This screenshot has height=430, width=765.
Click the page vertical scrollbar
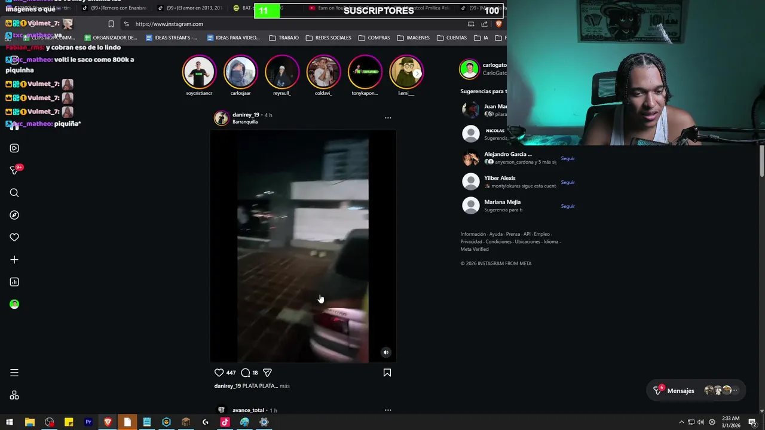coord(762,160)
